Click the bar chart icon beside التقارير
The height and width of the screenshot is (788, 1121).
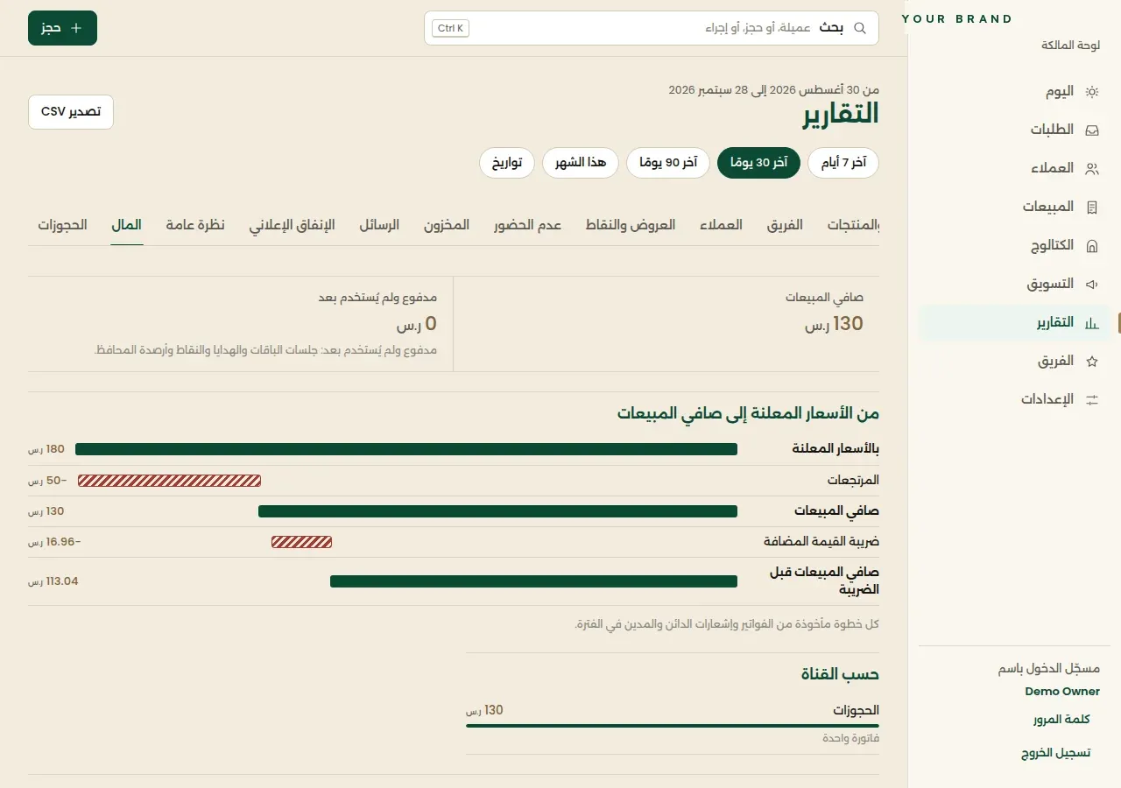1092,323
